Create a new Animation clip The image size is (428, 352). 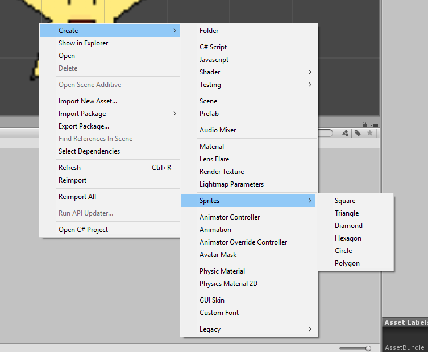[249, 230]
